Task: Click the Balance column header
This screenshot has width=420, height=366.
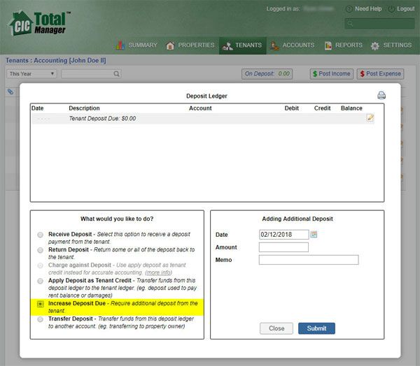Action: (x=351, y=108)
